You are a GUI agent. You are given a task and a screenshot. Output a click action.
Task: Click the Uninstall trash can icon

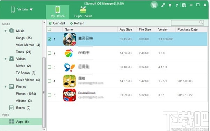(50, 23)
